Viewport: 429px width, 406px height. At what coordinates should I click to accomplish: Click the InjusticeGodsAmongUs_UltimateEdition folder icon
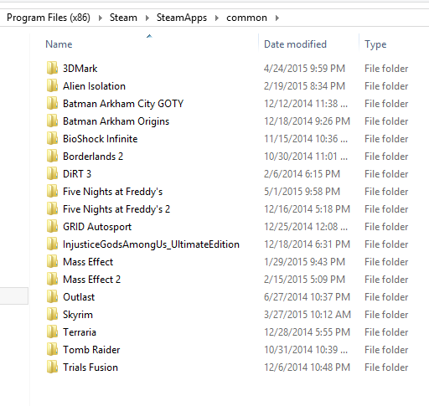coord(52,244)
